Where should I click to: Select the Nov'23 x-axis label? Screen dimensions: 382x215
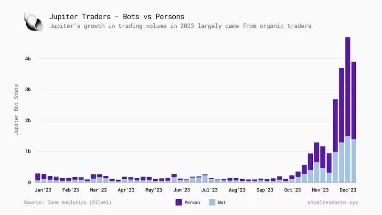tap(320, 190)
